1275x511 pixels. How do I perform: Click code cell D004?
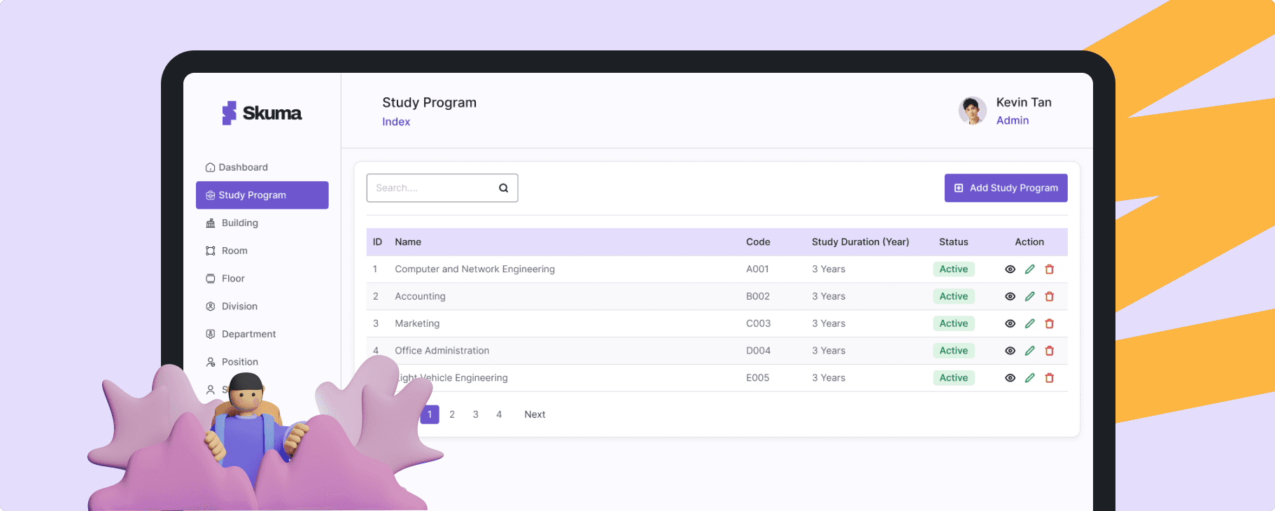click(x=759, y=351)
